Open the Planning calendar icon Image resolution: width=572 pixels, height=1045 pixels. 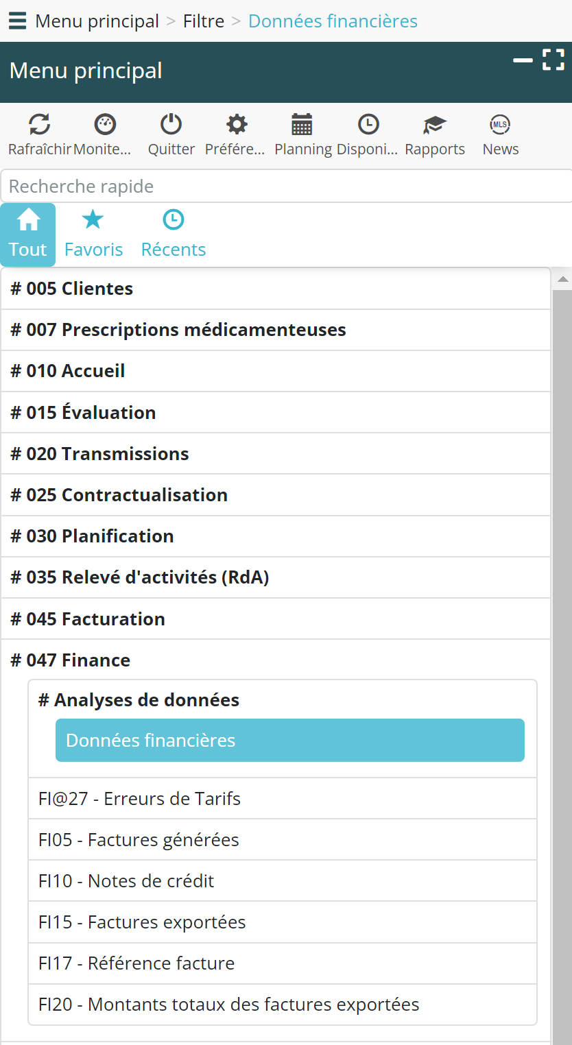[302, 125]
